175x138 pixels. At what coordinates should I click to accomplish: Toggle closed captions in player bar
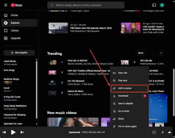coord(154,132)
